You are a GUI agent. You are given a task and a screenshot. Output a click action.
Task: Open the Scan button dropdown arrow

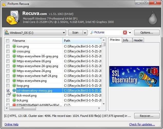tap(85, 33)
